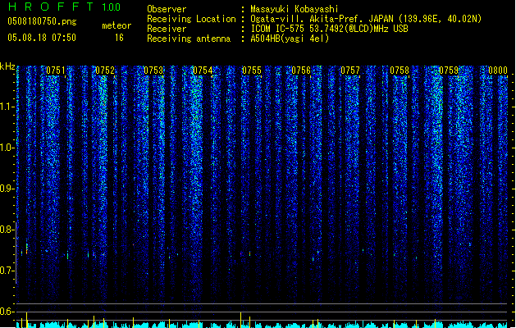The width and height of the screenshot is (516, 328).
Task: Click the Observer field label
Action: [167, 9]
